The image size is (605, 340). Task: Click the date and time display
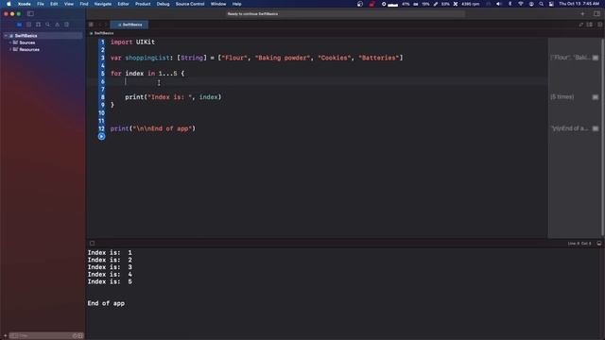(x=579, y=4)
